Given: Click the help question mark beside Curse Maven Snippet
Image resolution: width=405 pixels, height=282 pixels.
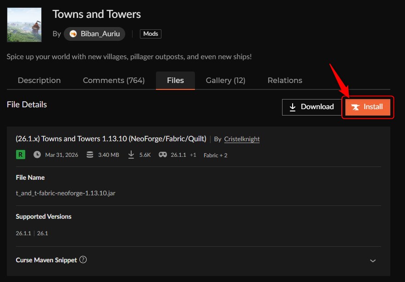Looking at the screenshot, I should [83, 260].
